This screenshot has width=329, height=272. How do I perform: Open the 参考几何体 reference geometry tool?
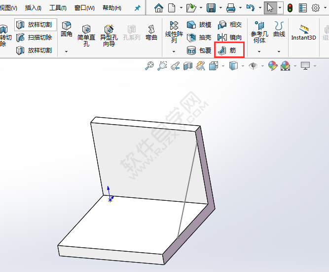[259, 32]
